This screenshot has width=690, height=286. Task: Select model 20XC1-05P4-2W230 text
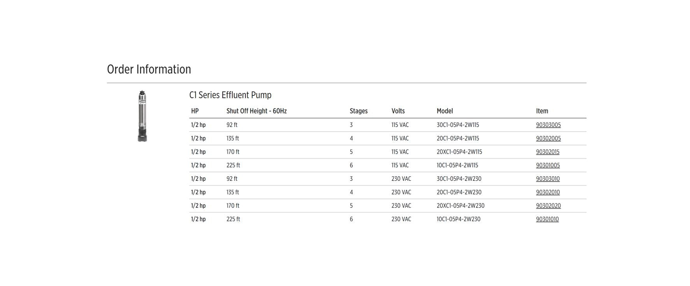point(460,206)
